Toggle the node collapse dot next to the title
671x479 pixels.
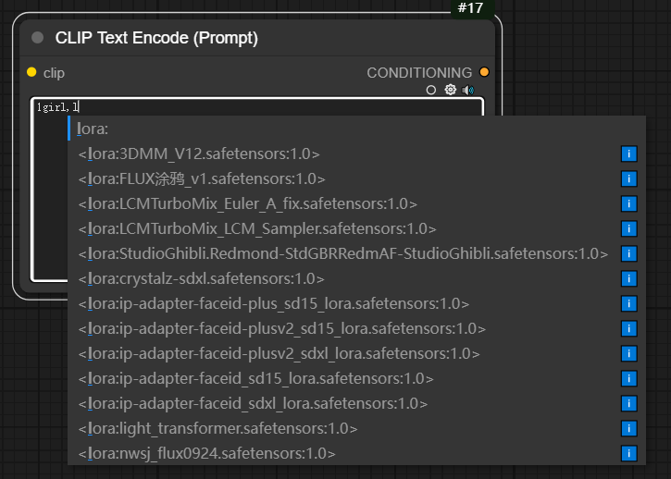(38, 38)
